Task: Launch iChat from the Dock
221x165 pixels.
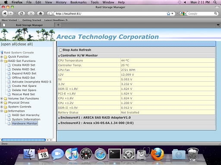Action: pyautogui.click(x=57, y=154)
